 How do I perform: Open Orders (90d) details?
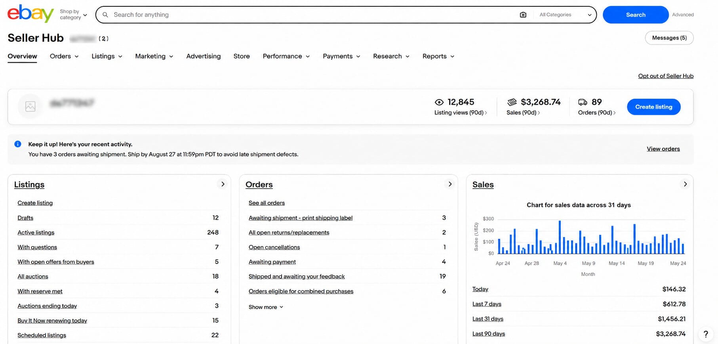(x=597, y=113)
